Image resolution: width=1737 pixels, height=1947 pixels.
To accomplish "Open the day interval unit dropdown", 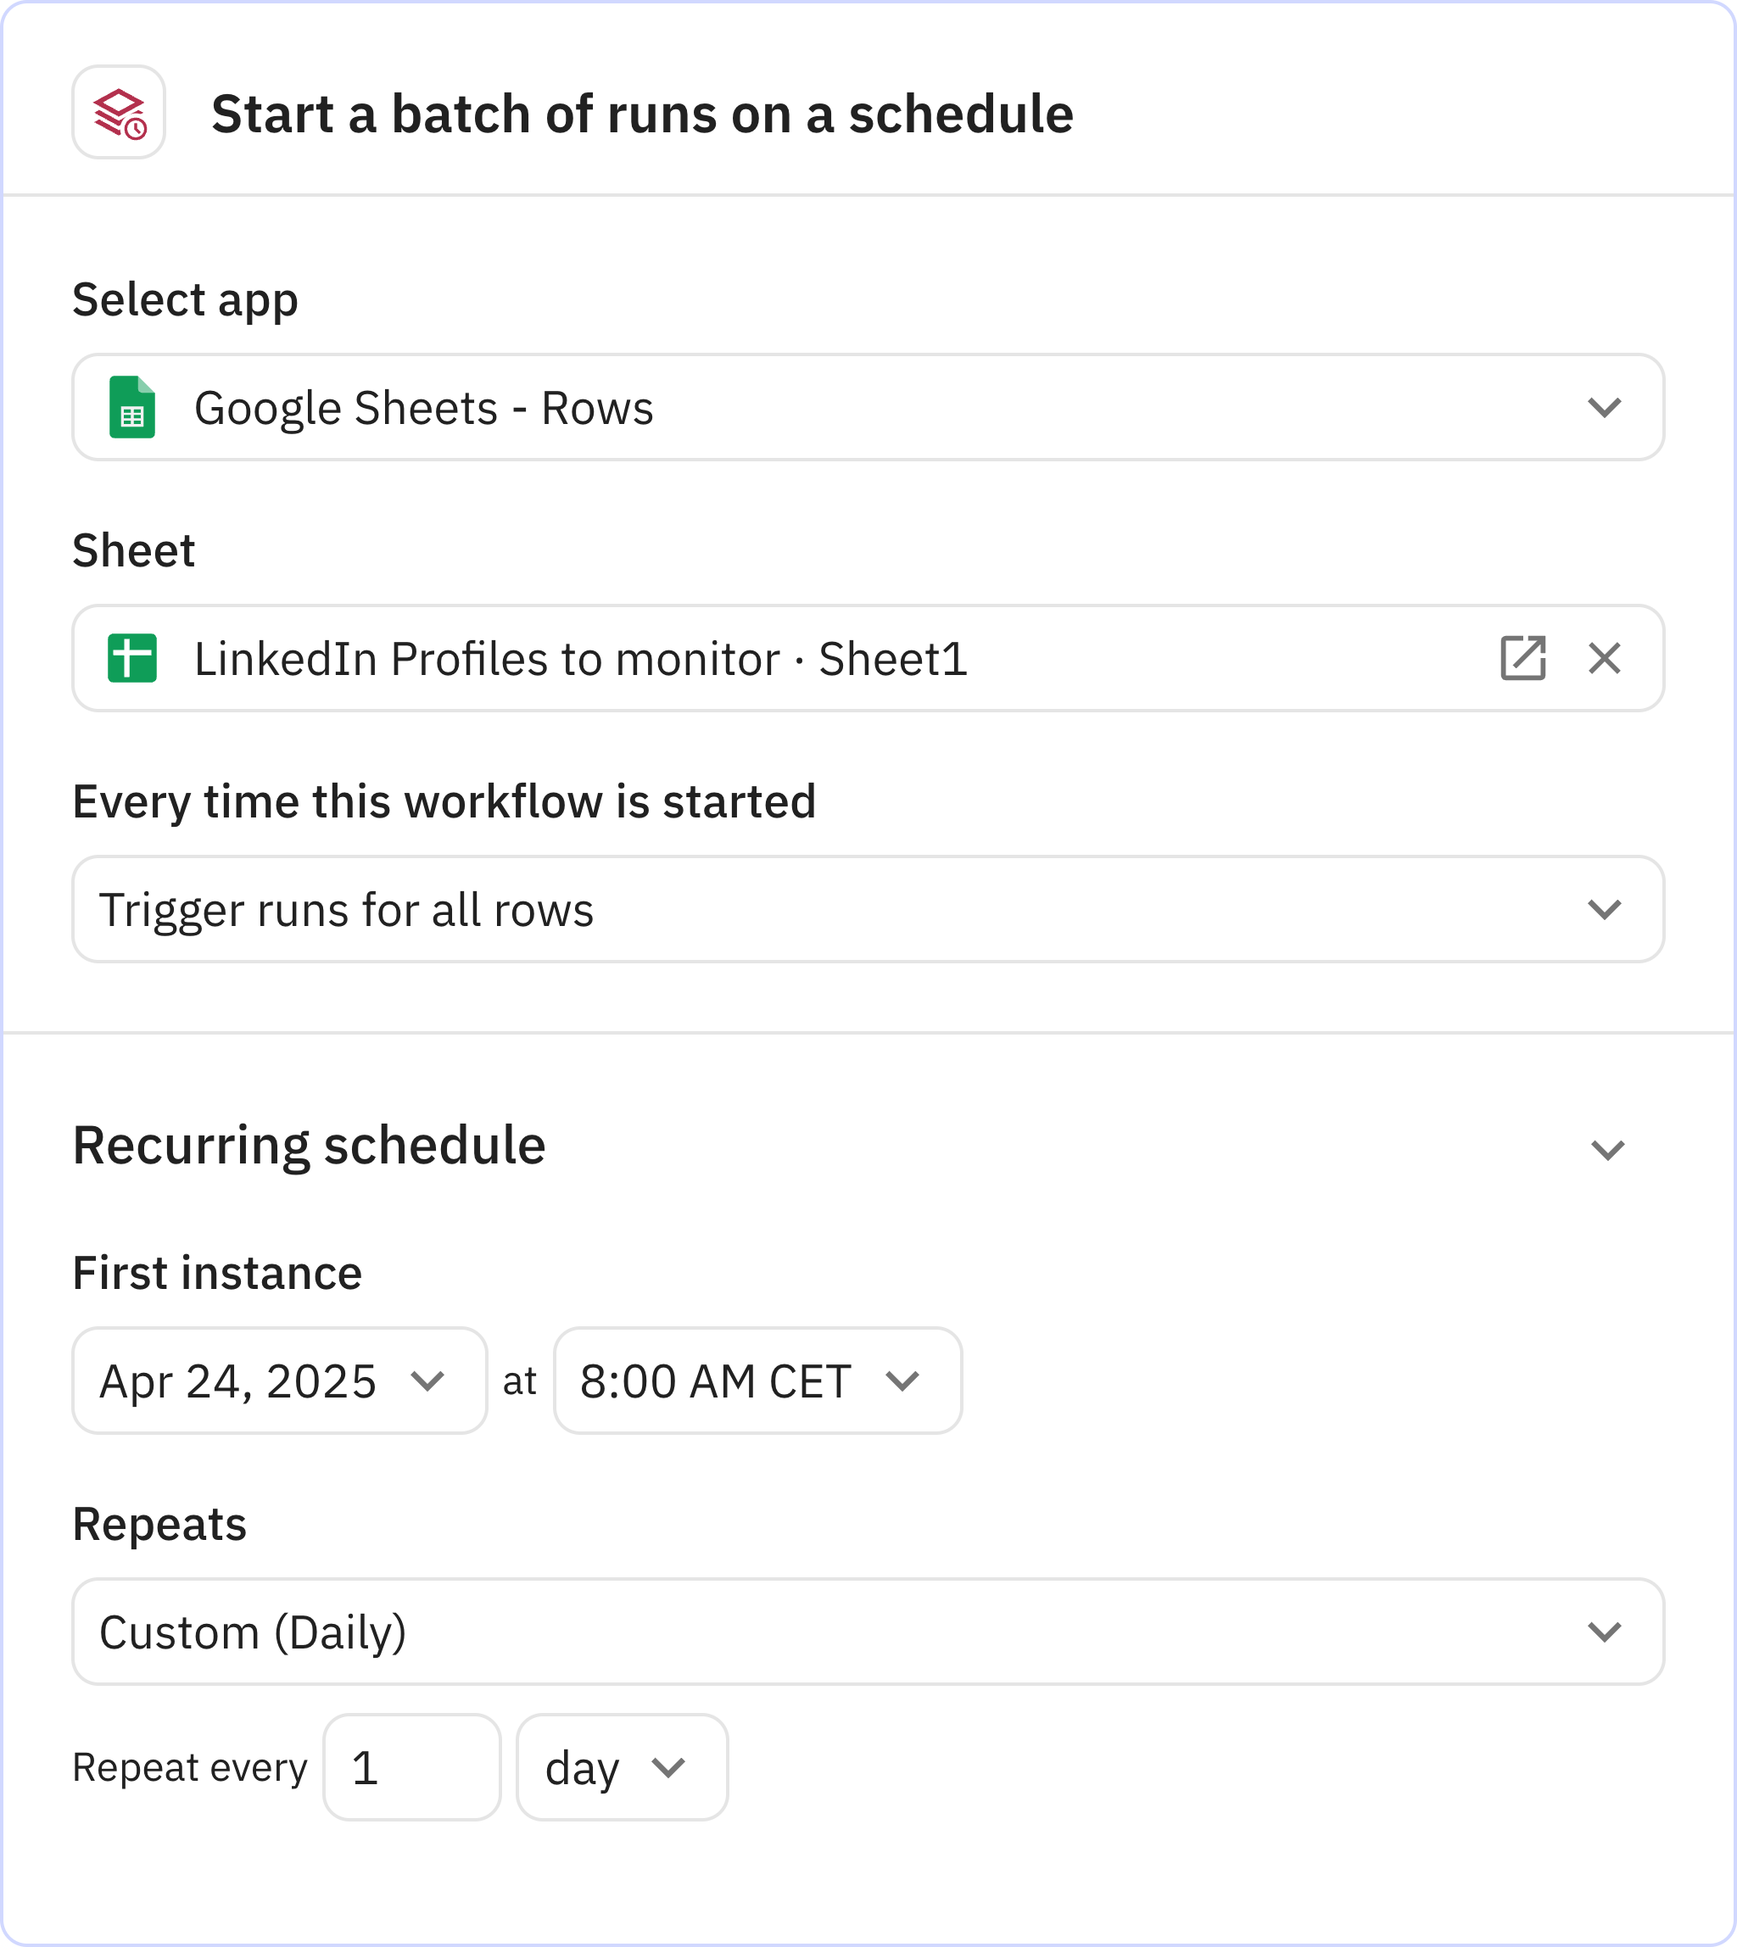I will 622,1767.
